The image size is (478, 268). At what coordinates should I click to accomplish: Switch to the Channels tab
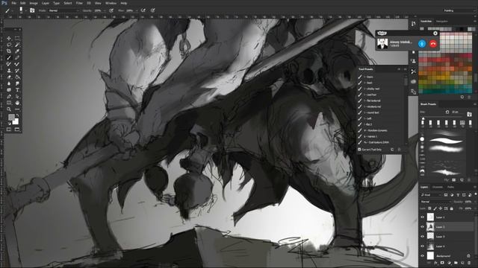point(438,187)
